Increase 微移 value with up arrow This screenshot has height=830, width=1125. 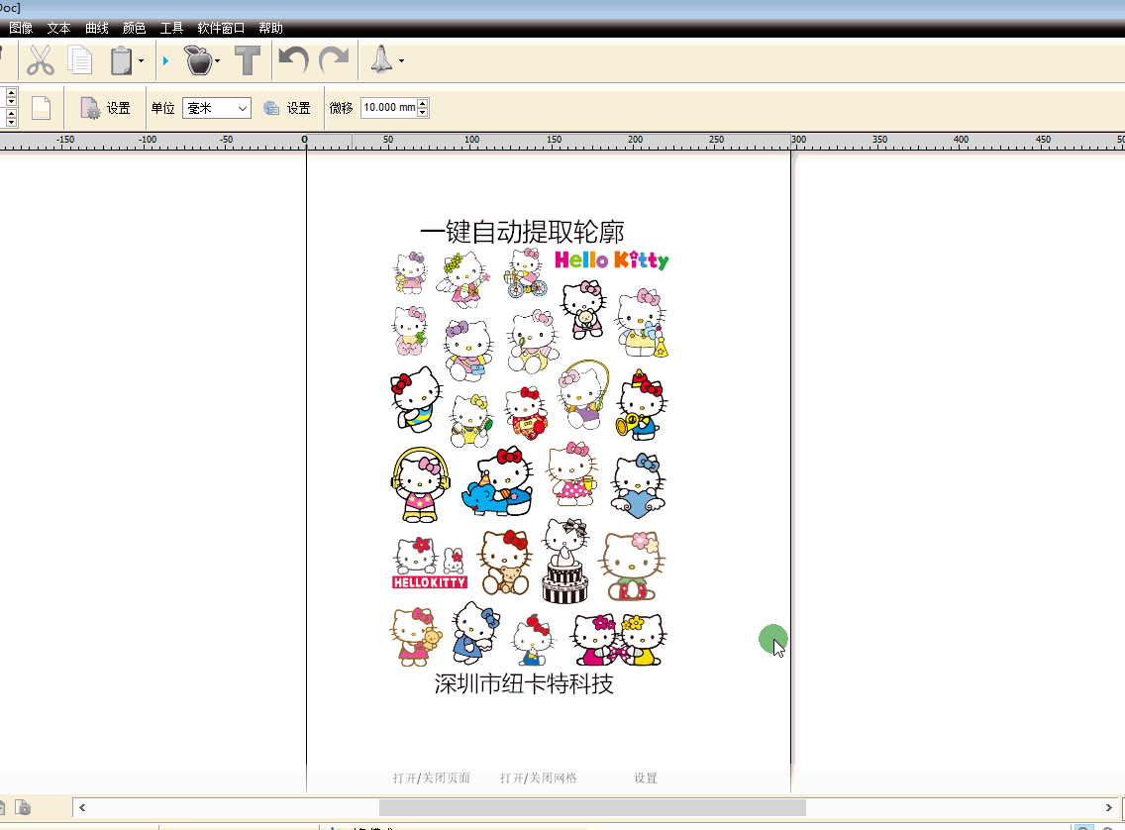[423, 103]
